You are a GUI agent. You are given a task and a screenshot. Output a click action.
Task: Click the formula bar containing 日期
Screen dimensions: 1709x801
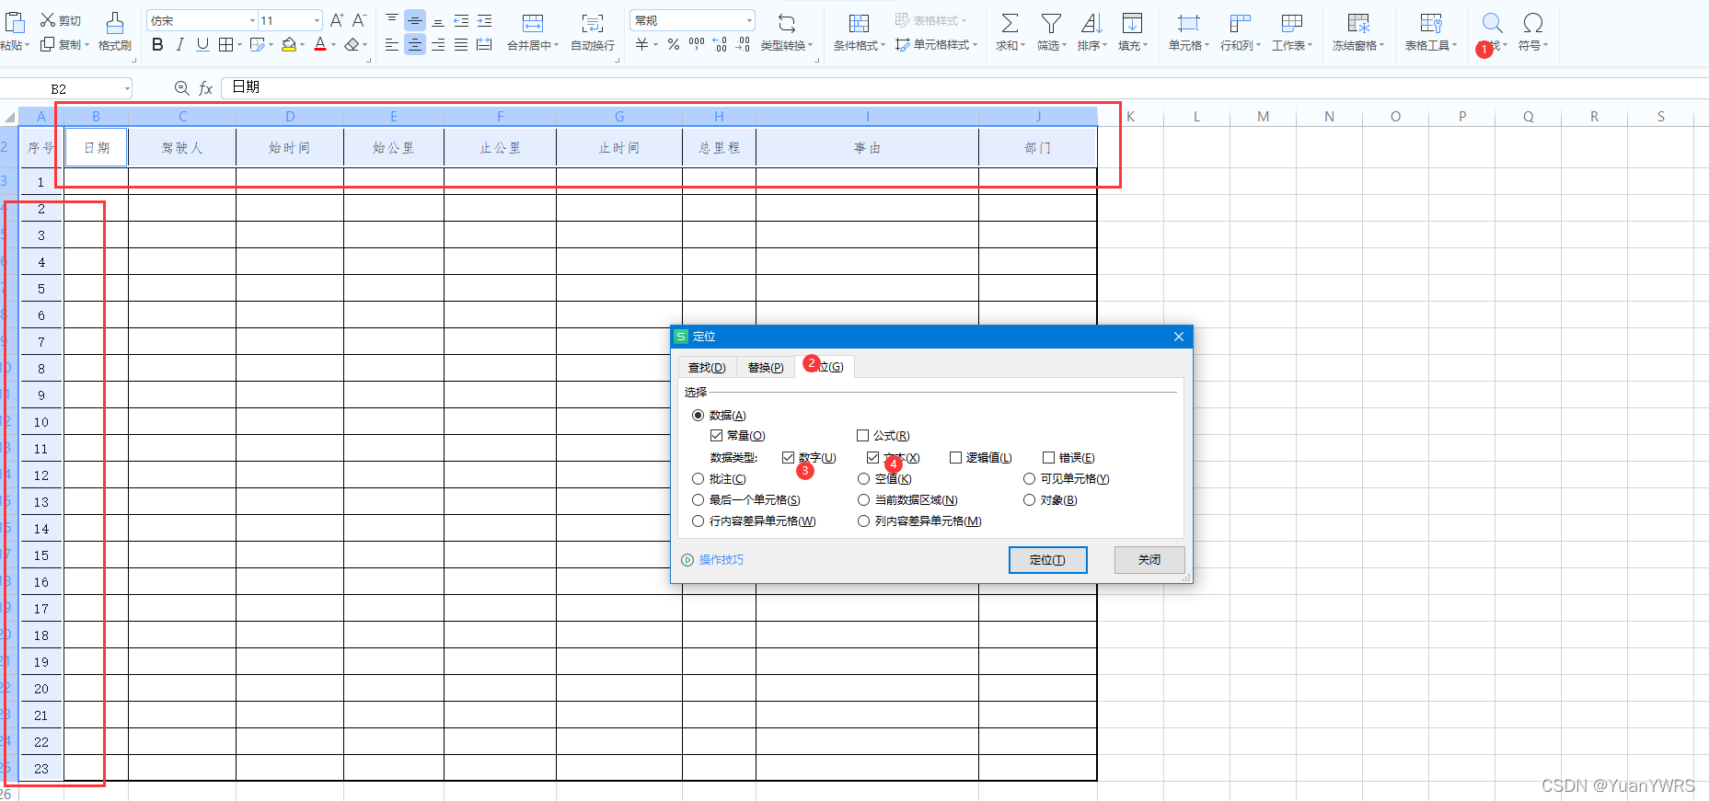tap(644, 87)
